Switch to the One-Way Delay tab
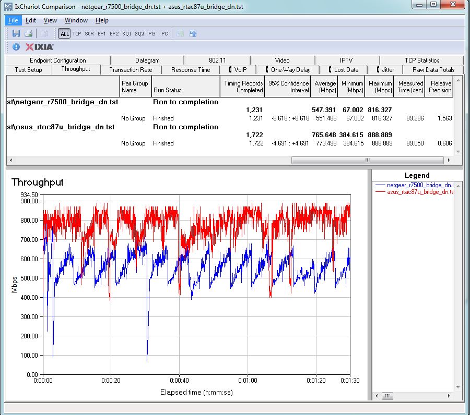Image resolution: width=470 pixels, height=415 pixels. tap(288, 70)
